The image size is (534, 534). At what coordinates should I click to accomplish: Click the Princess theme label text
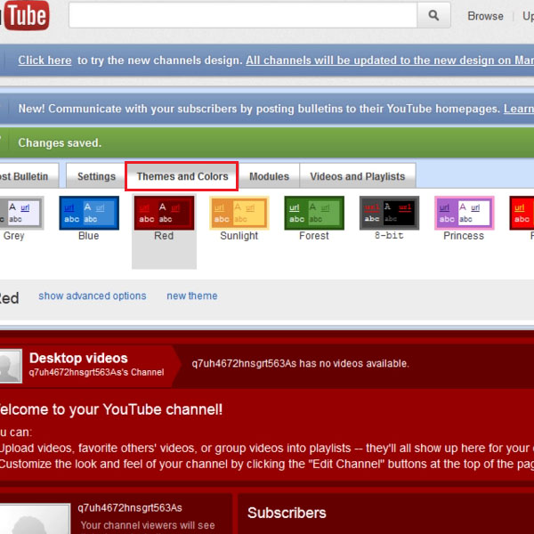click(x=464, y=236)
